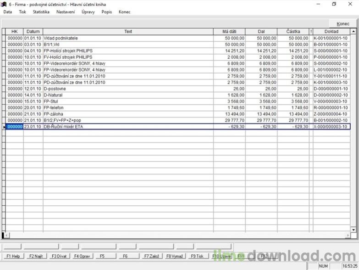The height and width of the screenshot is (270, 359).
Task: Click document number K-001/000001-10
Action: (331, 38)
